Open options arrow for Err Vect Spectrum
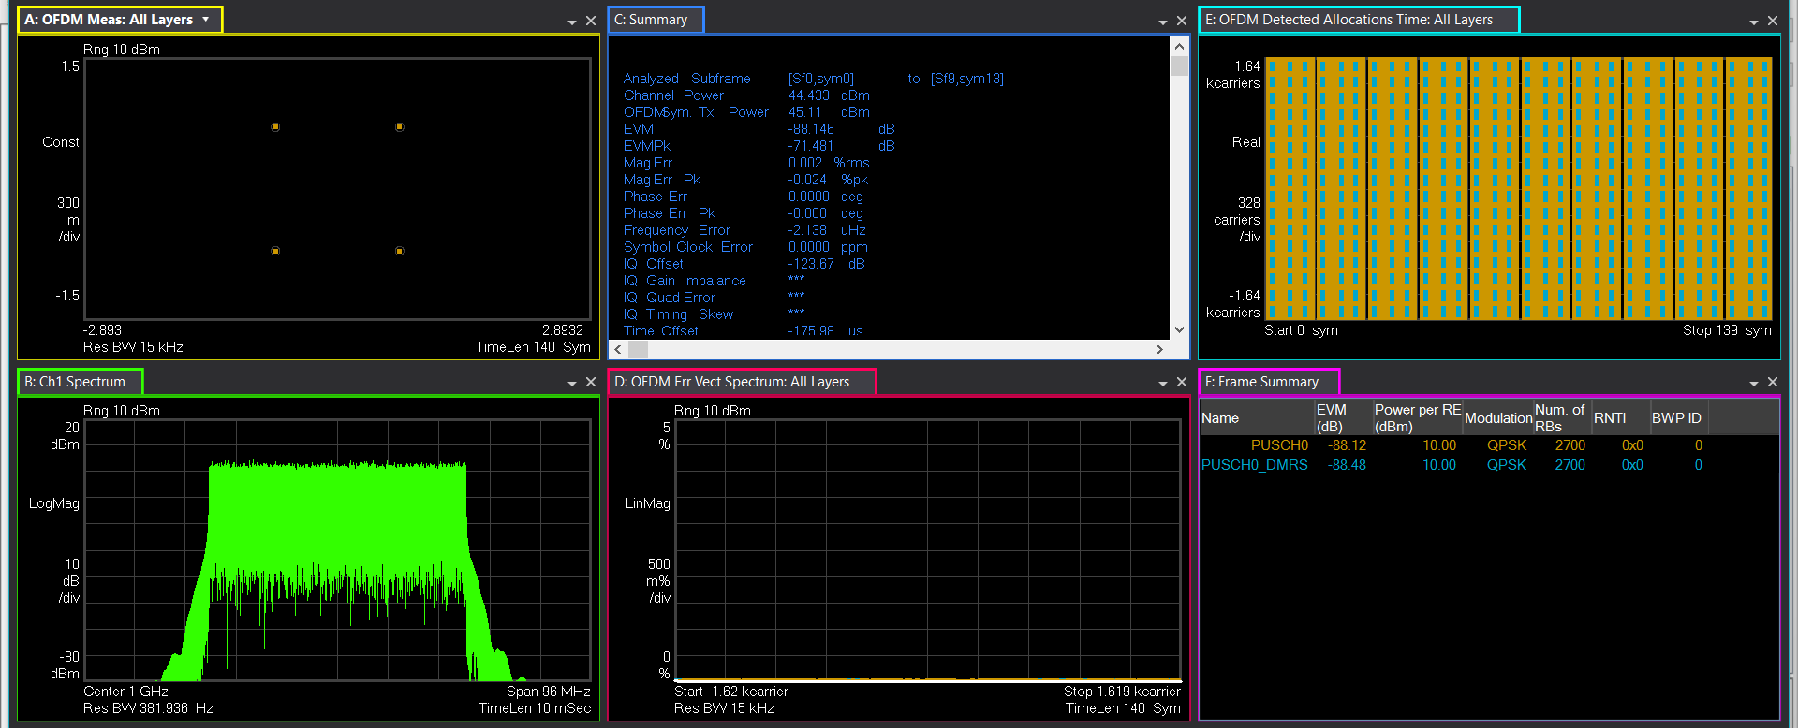The width and height of the screenshot is (1798, 728). [1163, 383]
